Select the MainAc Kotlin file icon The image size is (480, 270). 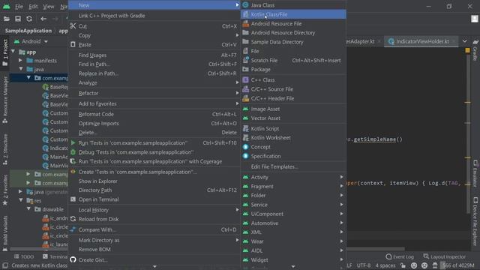click(46, 157)
